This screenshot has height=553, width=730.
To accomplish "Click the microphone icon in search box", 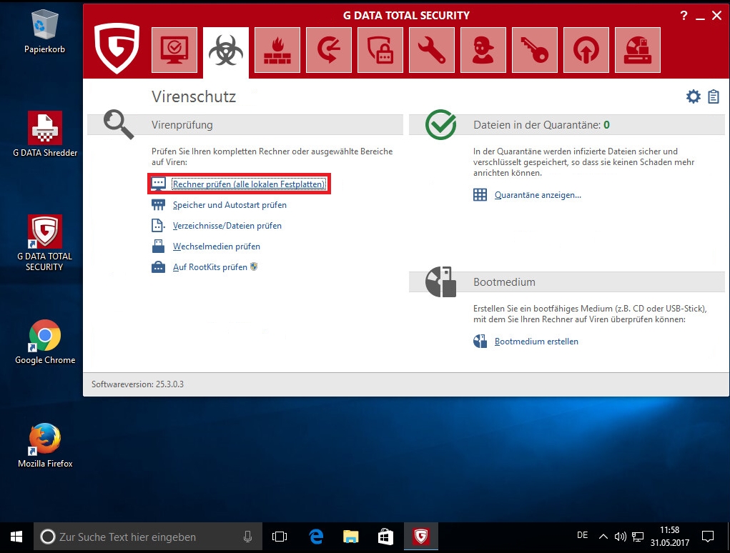I will (x=247, y=537).
